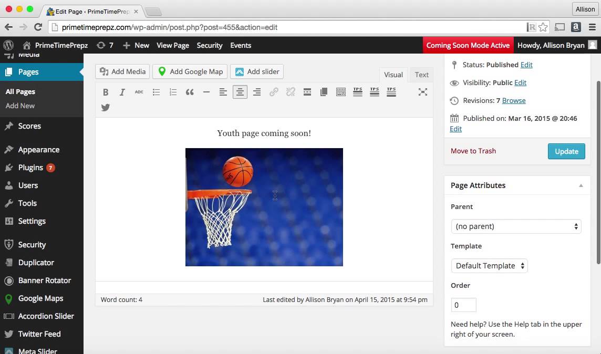
Task: Open the Google Maps sidebar menu
Action: tap(42, 298)
